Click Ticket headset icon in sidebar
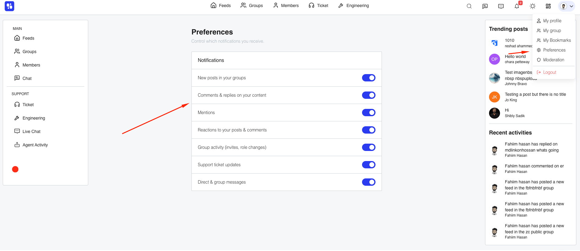The image size is (580, 251). click(x=17, y=105)
